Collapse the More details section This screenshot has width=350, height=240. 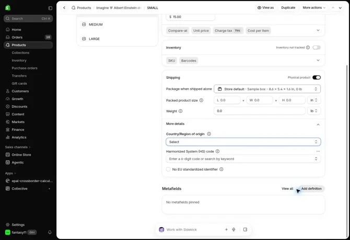click(318, 124)
